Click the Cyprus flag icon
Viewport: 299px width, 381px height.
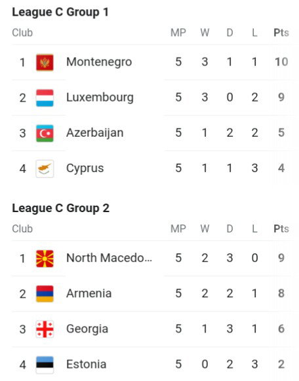[x=45, y=169]
